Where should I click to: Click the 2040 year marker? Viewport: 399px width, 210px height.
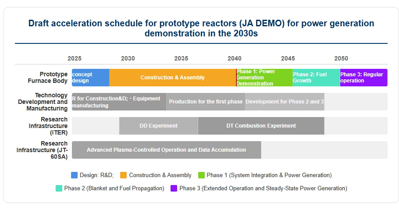[x=235, y=59]
